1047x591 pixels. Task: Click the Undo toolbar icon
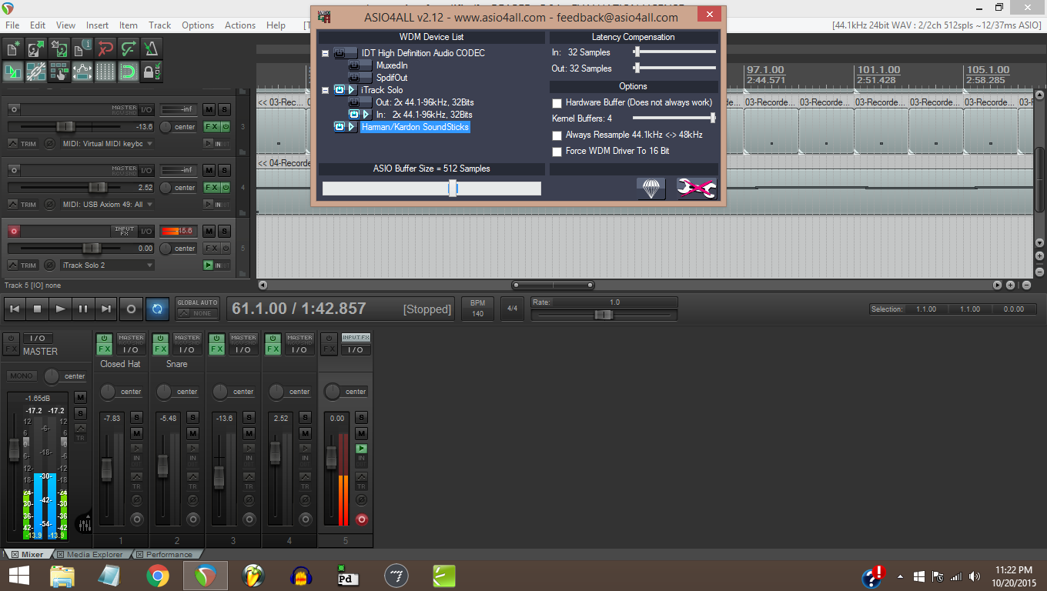point(105,48)
